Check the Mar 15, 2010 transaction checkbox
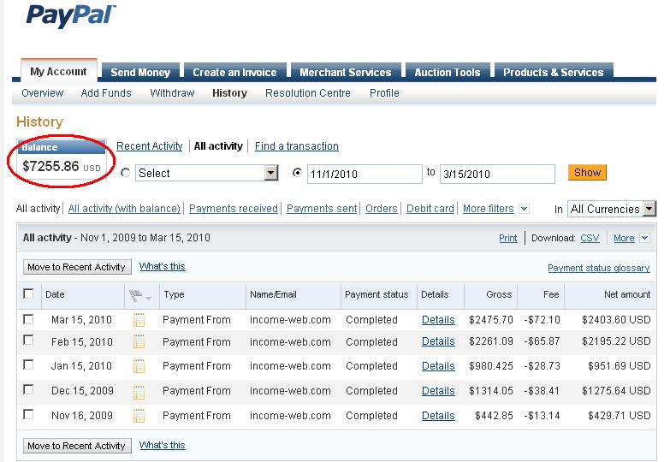The image size is (670, 462). tap(28, 319)
